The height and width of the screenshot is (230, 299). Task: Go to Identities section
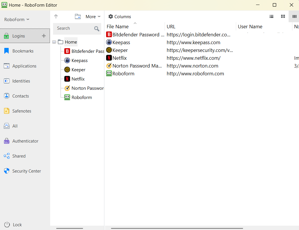pyautogui.click(x=25, y=81)
